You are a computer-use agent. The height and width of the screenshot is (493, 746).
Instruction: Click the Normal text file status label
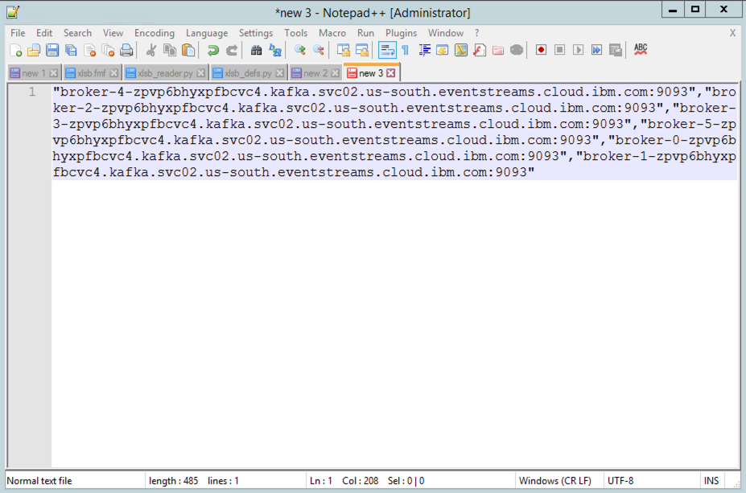(x=39, y=481)
